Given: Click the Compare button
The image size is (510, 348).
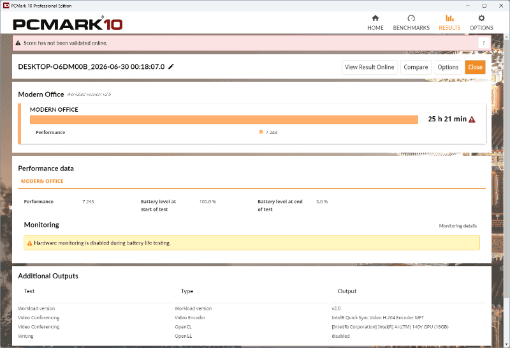Looking at the screenshot, I should pos(416,67).
